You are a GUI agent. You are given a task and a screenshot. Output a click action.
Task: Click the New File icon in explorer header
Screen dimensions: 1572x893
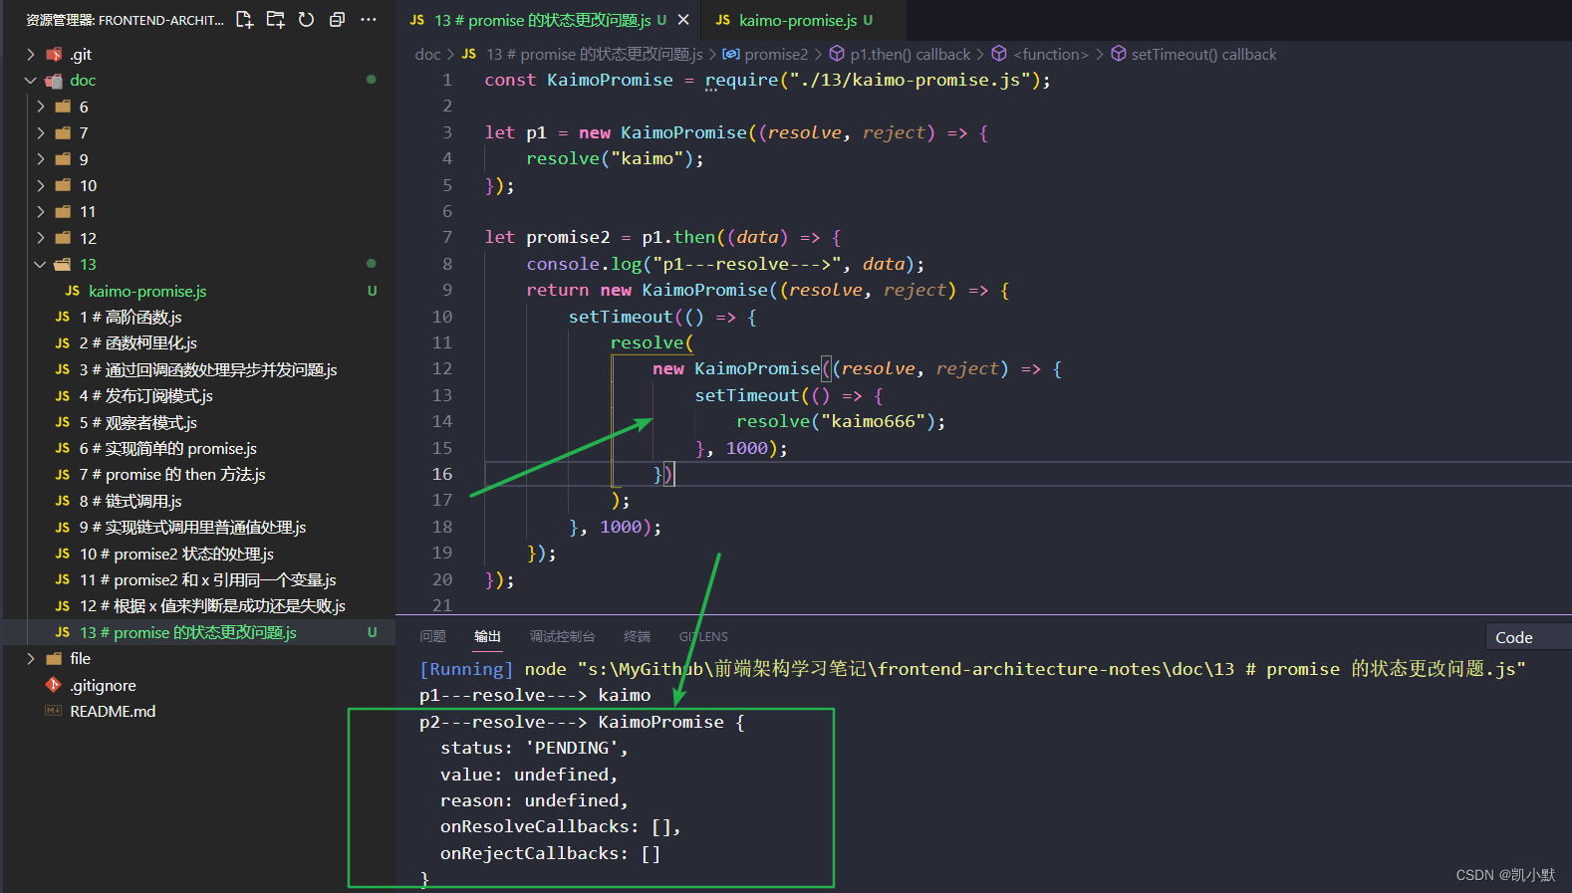tap(244, 19)
